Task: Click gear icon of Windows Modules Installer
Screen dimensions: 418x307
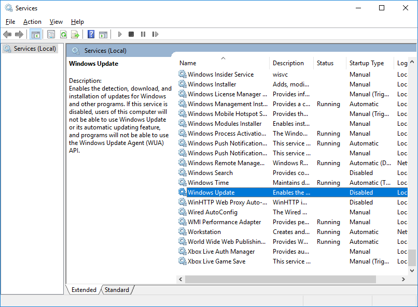Action: click(x=183, y=123)
